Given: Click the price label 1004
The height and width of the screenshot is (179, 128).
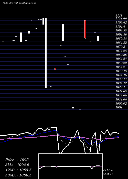Looking at the screenshot, I should [119, 107].
